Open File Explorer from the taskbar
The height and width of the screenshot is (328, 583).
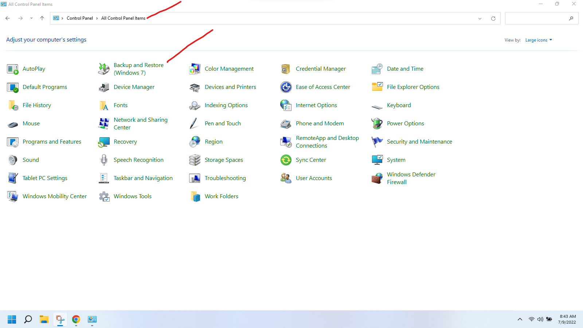tap(44, 320)
